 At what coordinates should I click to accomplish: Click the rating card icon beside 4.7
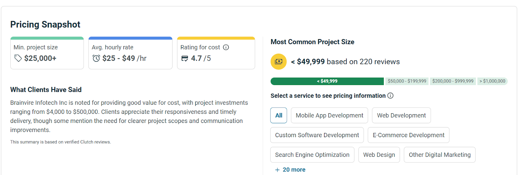185,59
